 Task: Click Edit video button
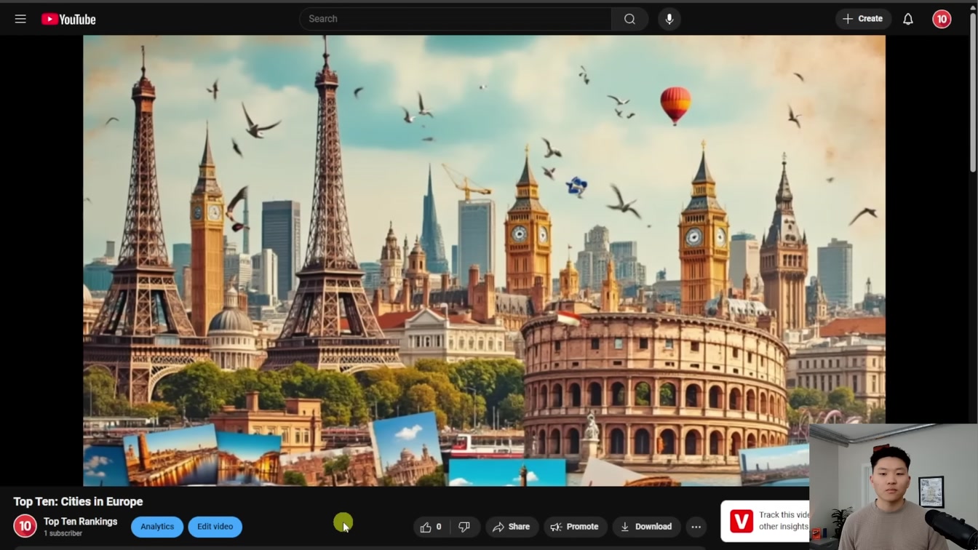[215, 527]
